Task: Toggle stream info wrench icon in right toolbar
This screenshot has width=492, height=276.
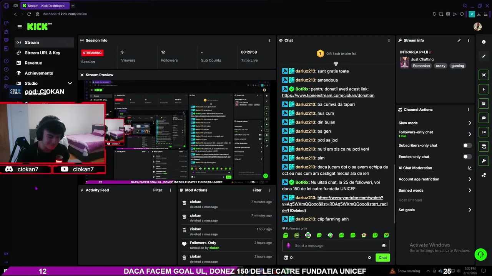Action: pos(484,161)
